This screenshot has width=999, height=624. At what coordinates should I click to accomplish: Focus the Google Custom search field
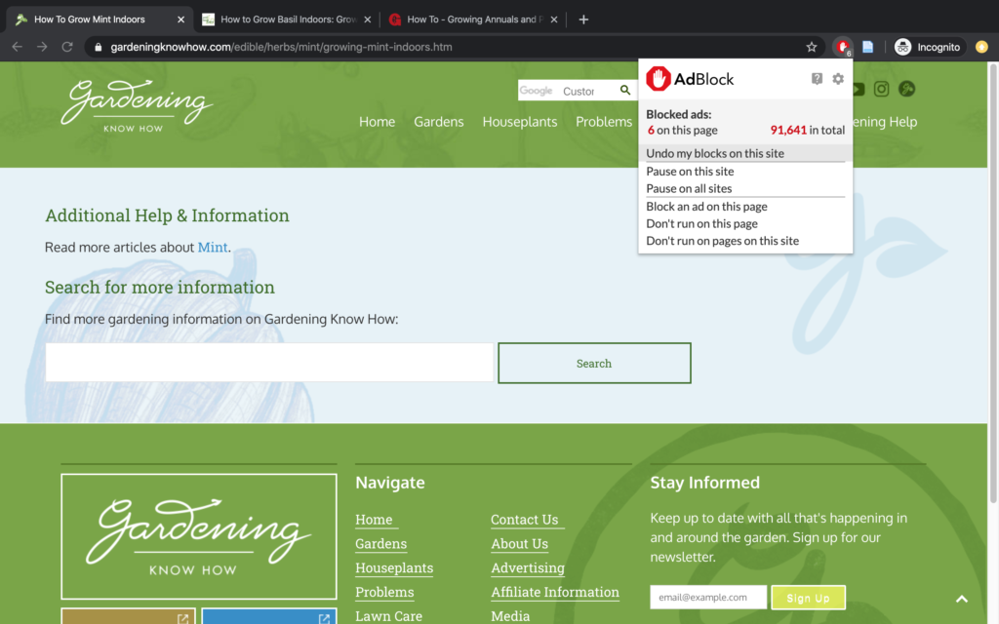[568, 91]
